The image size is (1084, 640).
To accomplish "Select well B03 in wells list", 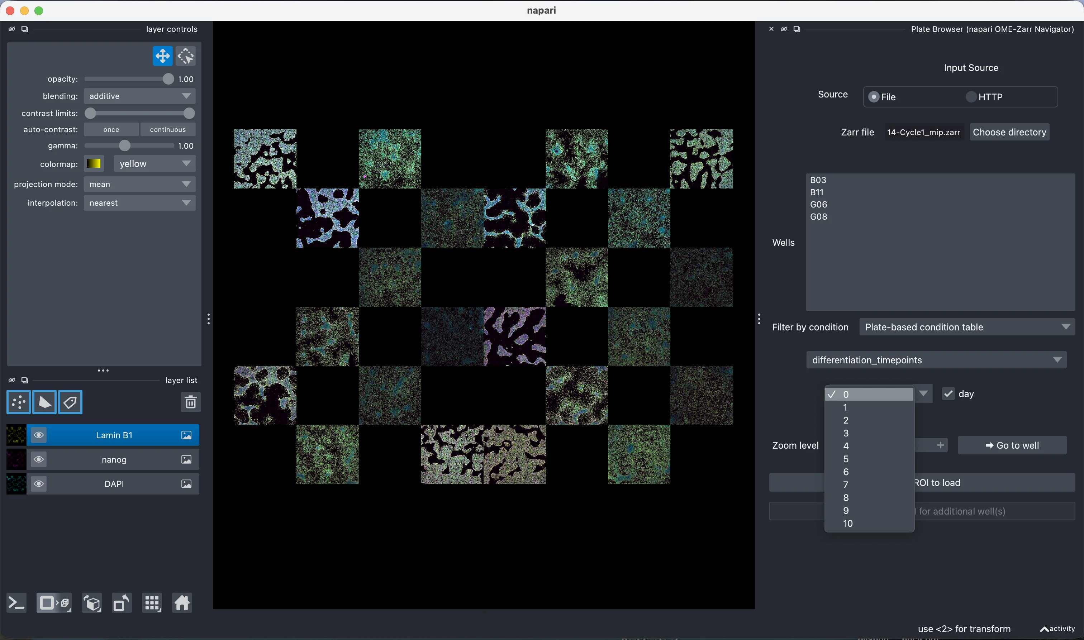I will 940,180.
